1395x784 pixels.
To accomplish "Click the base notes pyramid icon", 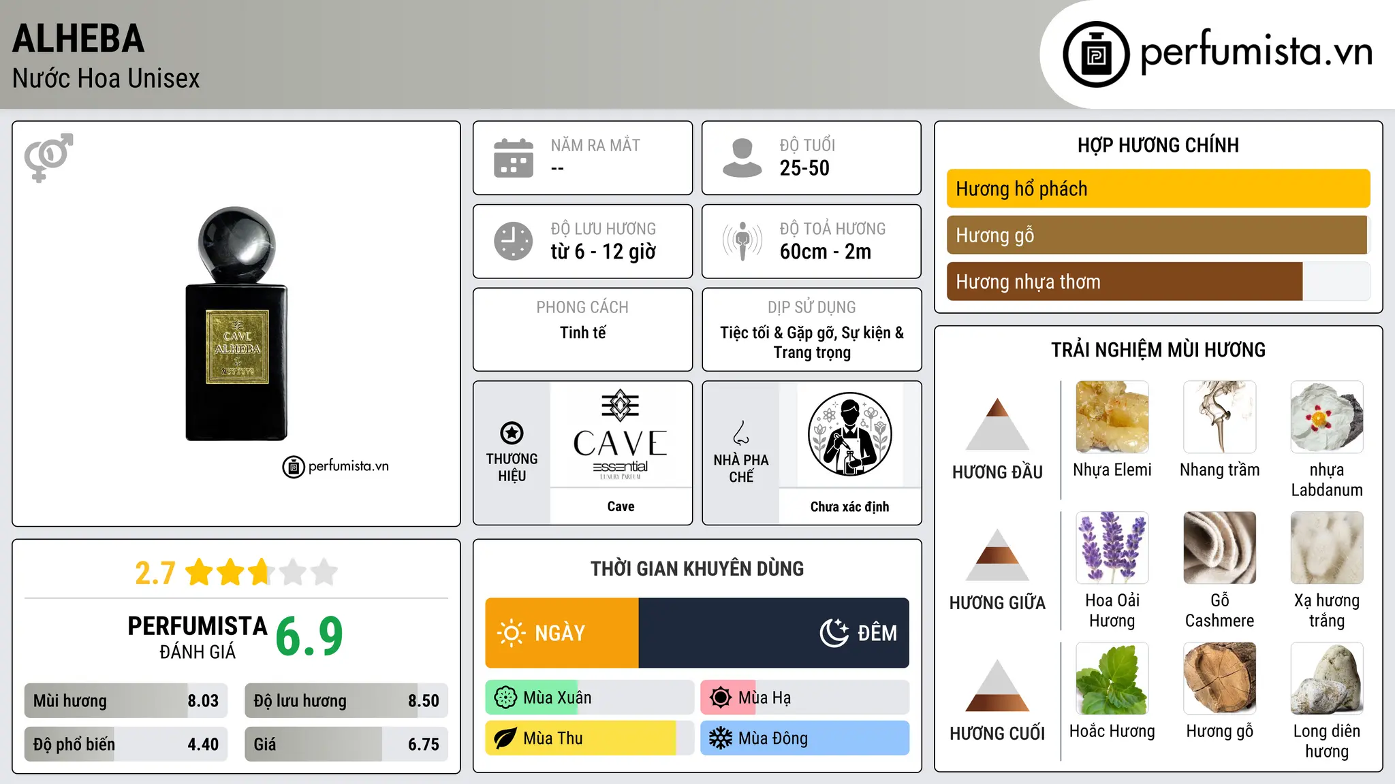I will [997, 685].
